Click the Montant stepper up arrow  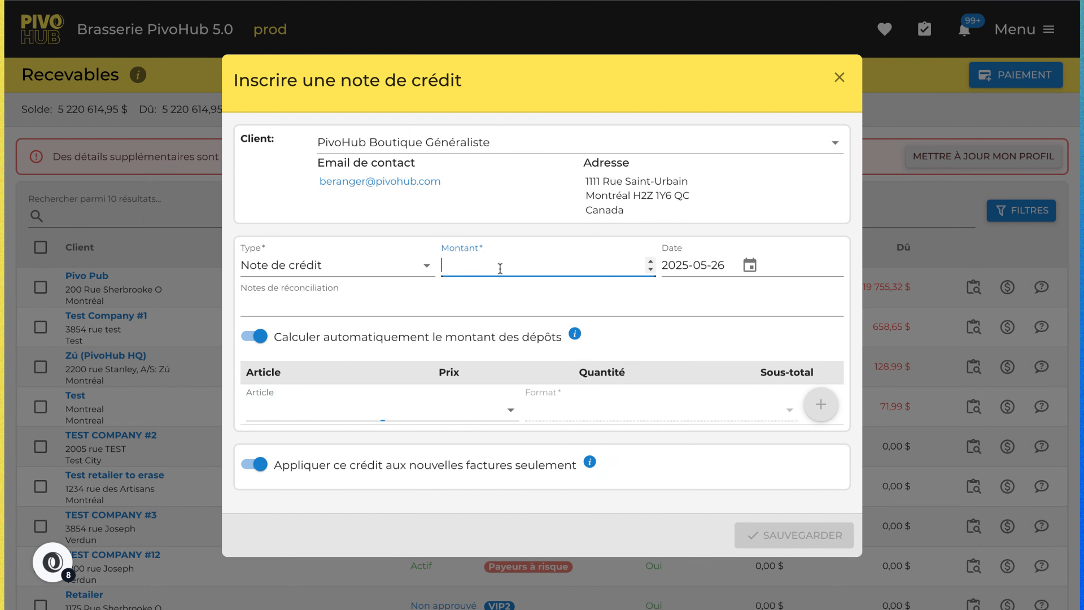[x=650, y=262]
